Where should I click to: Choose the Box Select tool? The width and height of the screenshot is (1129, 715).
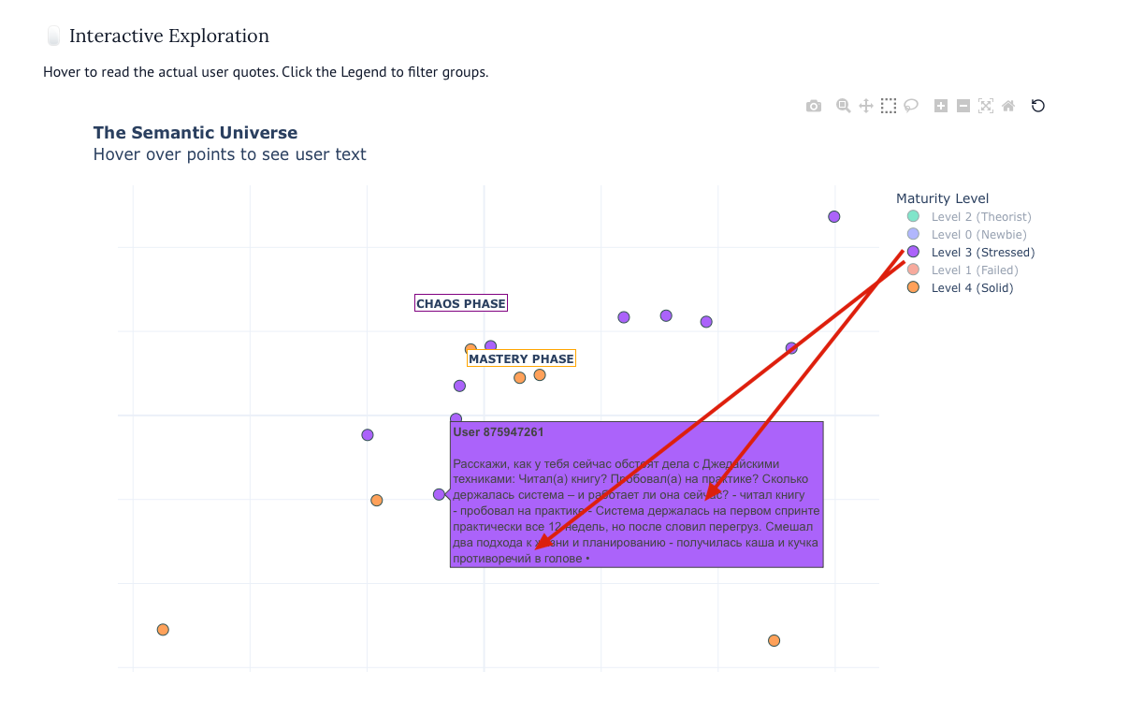tap(889, 106)
